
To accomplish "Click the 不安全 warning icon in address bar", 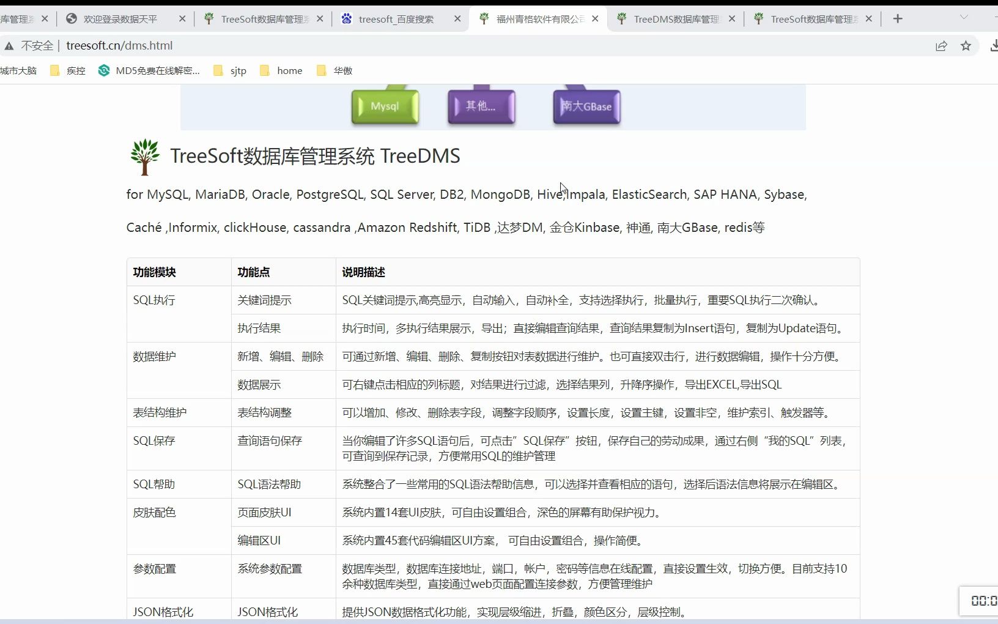I will point(10,46).
